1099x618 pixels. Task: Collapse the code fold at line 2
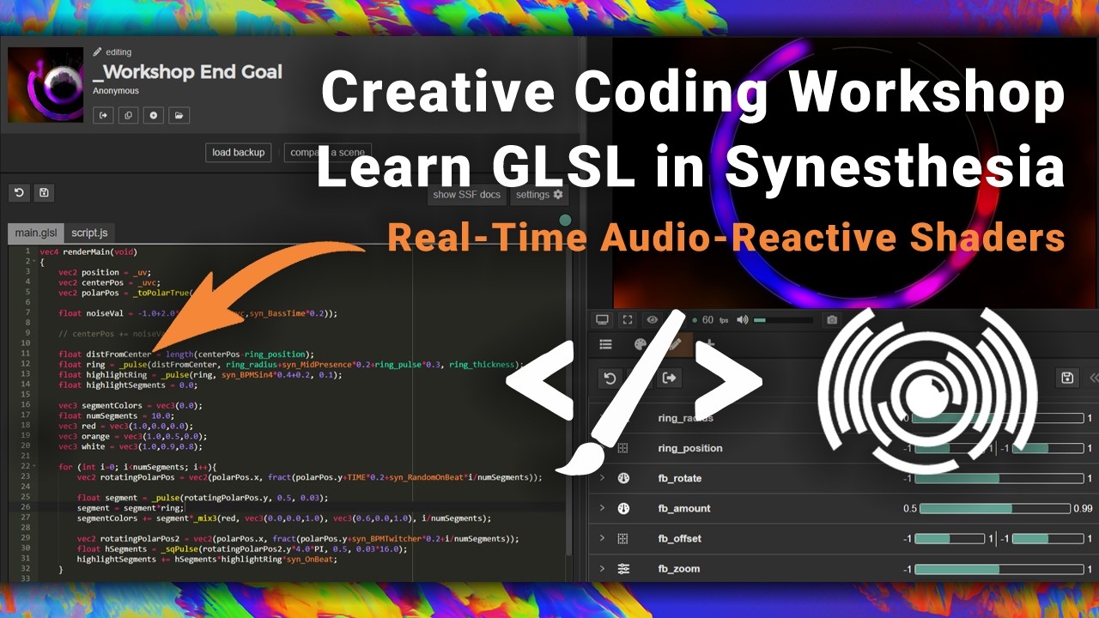[34, 262]
